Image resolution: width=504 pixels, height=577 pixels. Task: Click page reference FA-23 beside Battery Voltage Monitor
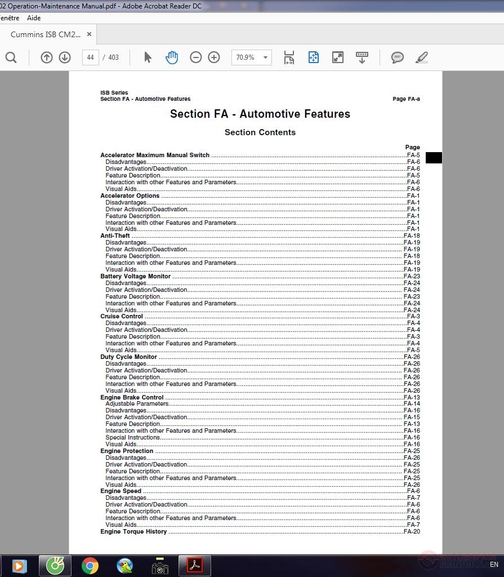(412, 276)
